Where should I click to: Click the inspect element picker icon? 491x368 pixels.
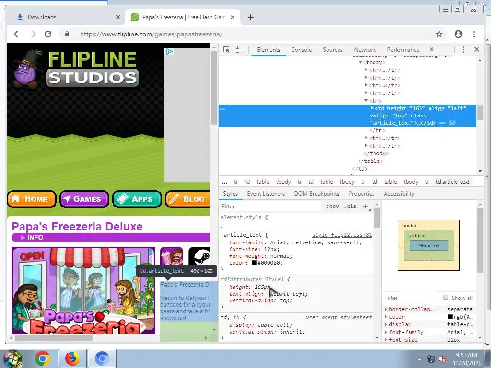tap(226, 49)
